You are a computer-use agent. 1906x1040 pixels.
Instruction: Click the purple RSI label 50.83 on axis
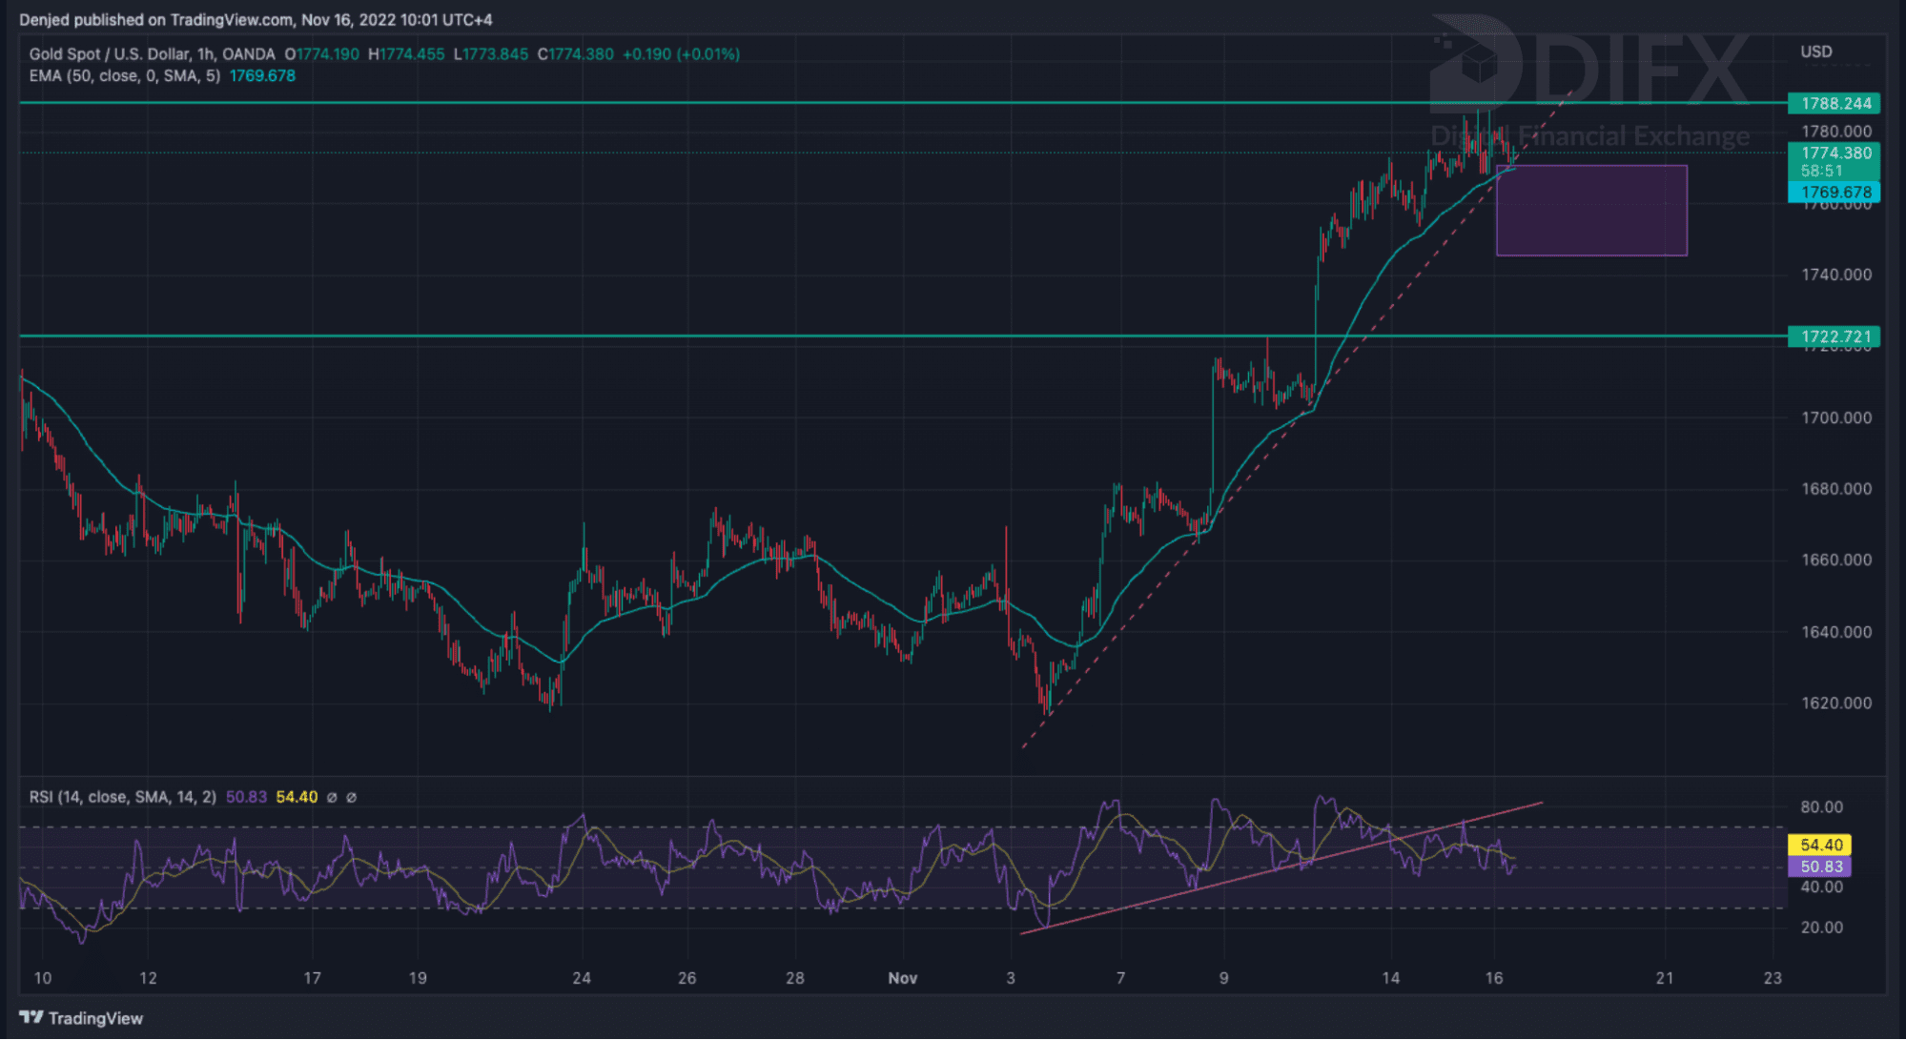[1819, 867]
